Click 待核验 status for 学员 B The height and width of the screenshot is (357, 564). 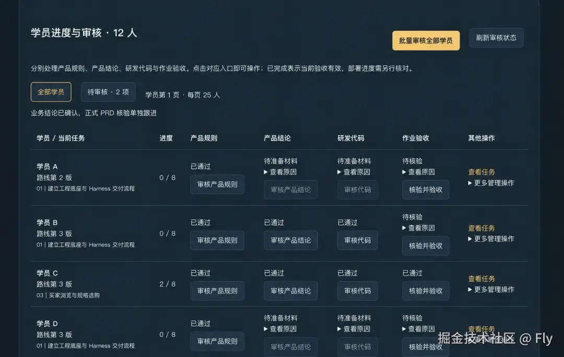[x=412, y=217]
